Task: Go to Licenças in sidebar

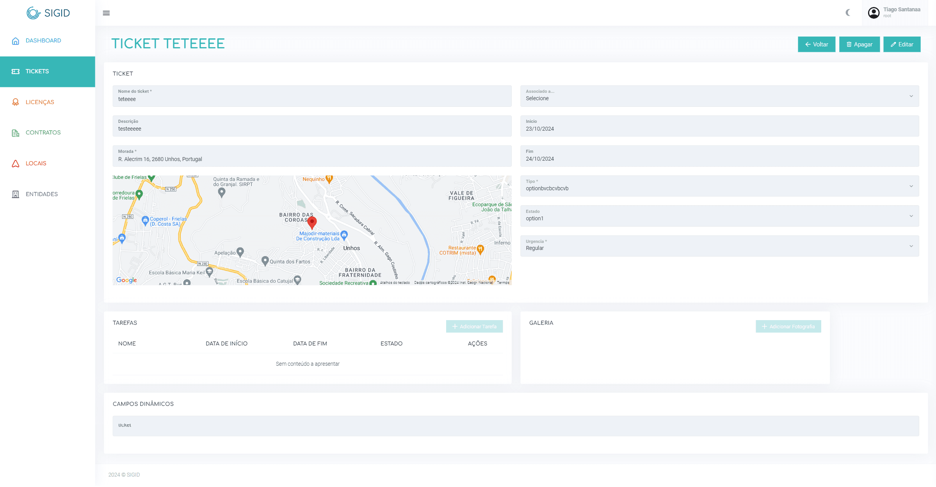Action: 40,102
